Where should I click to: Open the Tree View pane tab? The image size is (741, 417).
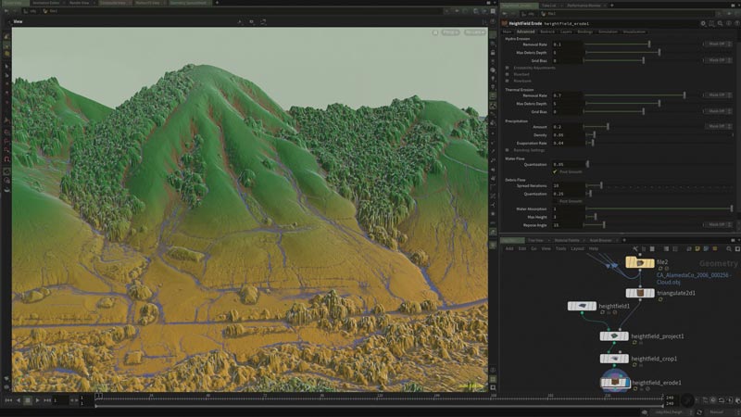tap(535, 240)
